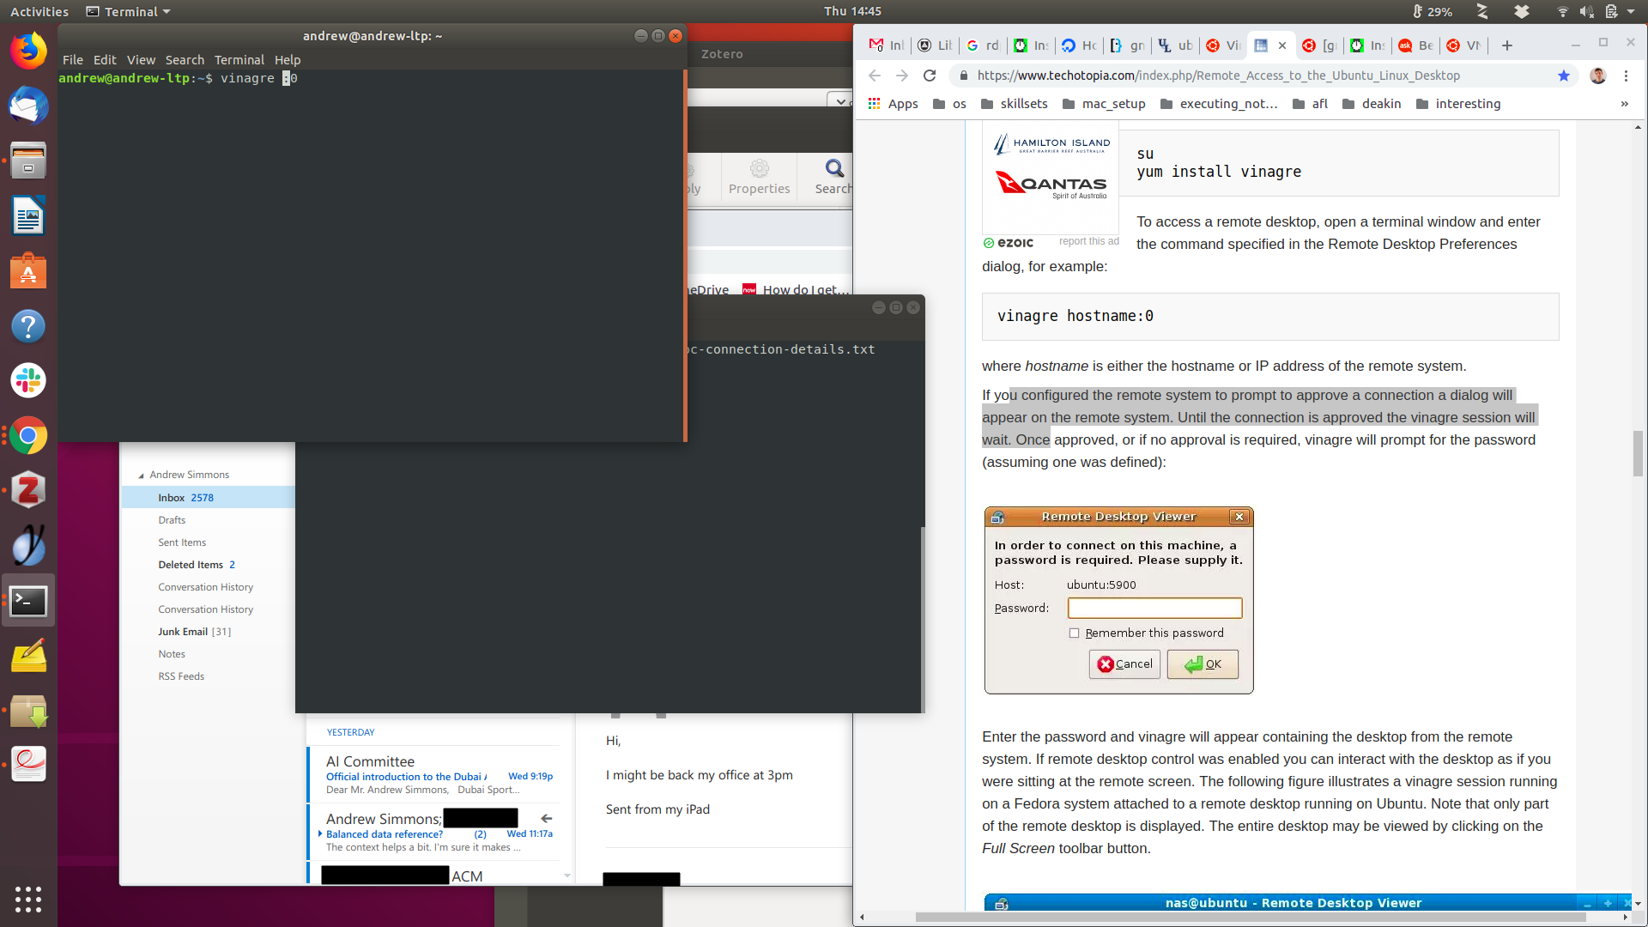Open the Edit menu in Terminal
Image resolution: width=1648 pixels, height=927 pixels.
[105, 60]
